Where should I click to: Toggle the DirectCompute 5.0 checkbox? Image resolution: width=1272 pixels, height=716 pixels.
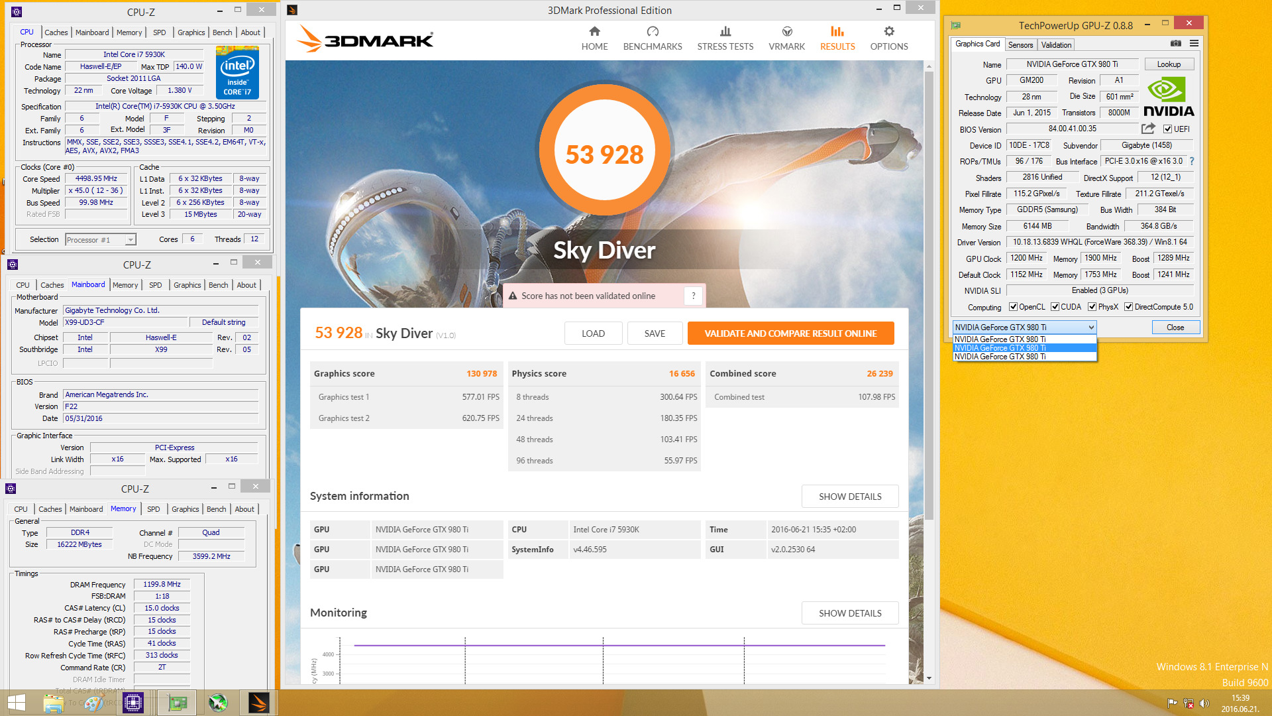click(x=1128, y=307)
